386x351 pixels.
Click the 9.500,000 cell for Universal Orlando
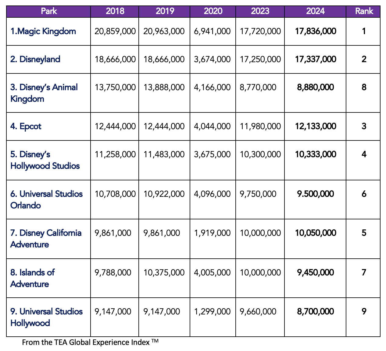coord(316,194)
